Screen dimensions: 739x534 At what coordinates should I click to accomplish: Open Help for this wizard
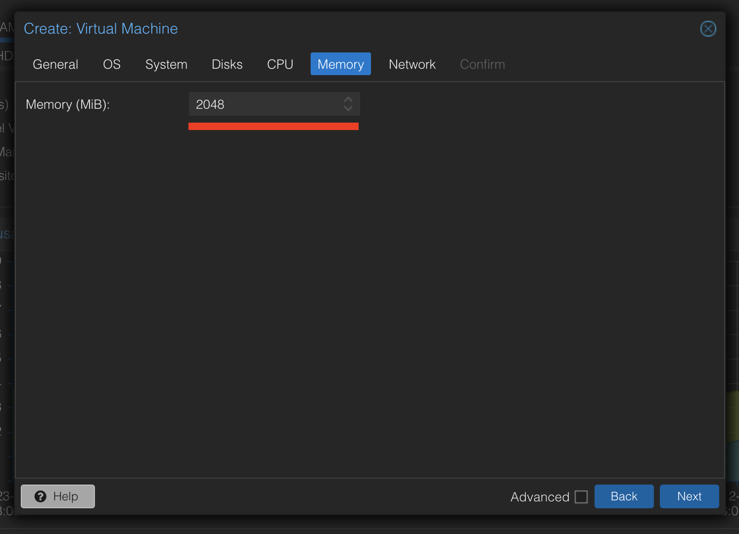coord(58,496)
